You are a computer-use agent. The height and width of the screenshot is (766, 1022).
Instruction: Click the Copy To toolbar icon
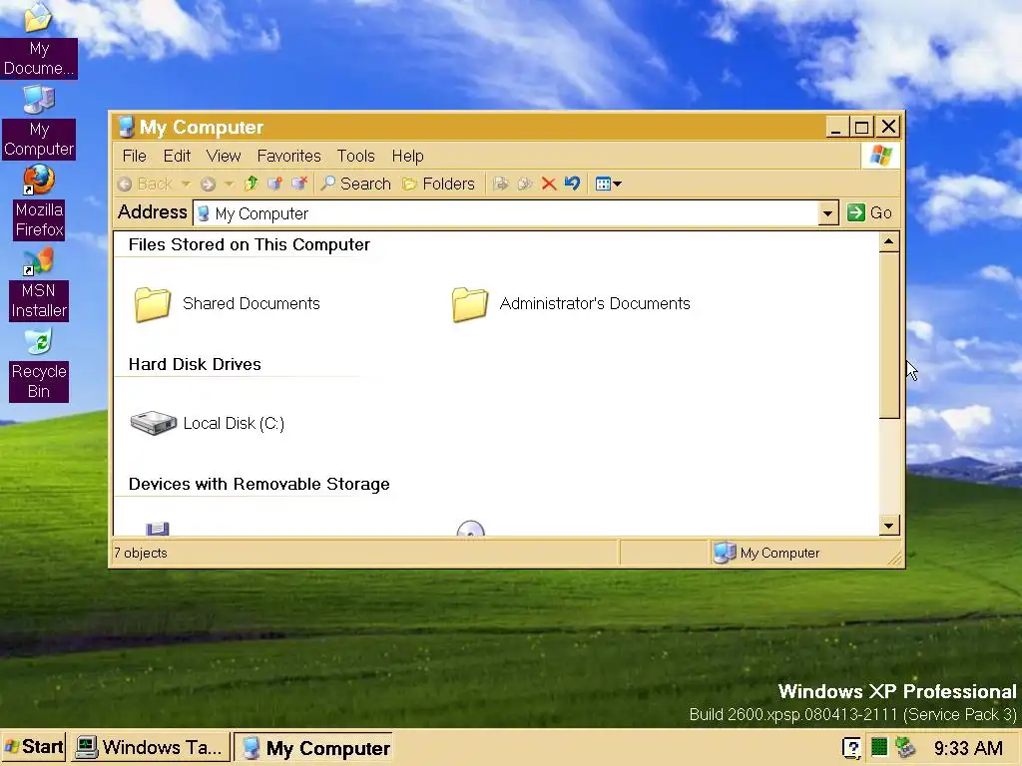(525, 184)
